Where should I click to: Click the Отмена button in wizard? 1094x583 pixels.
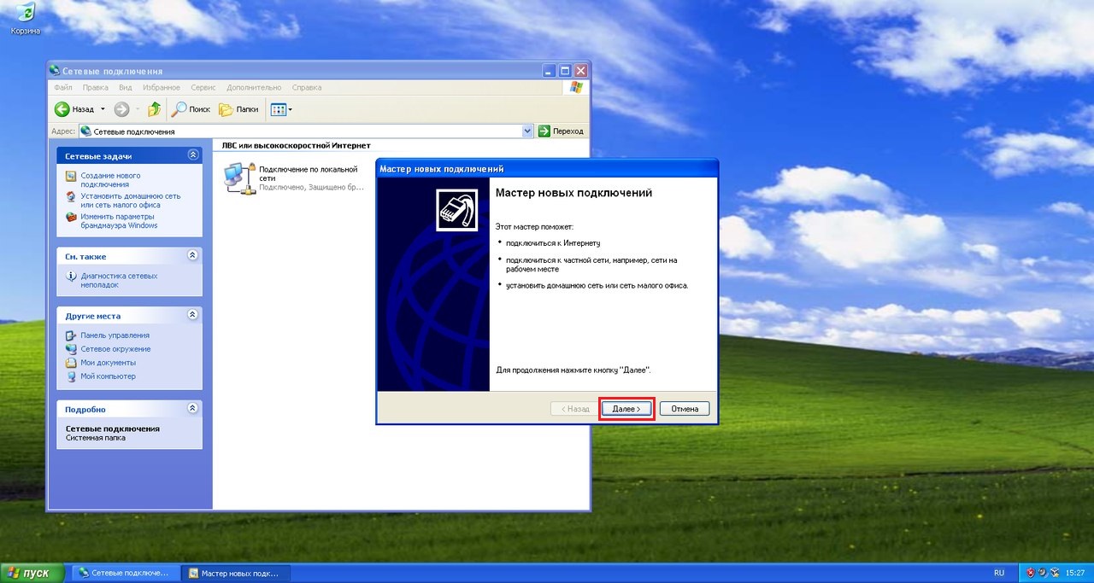[685, 409]
